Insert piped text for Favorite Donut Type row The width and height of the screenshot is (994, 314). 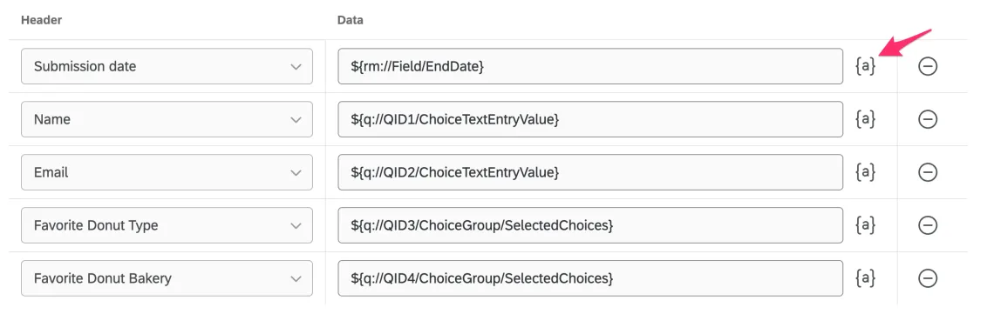(865, 225)
